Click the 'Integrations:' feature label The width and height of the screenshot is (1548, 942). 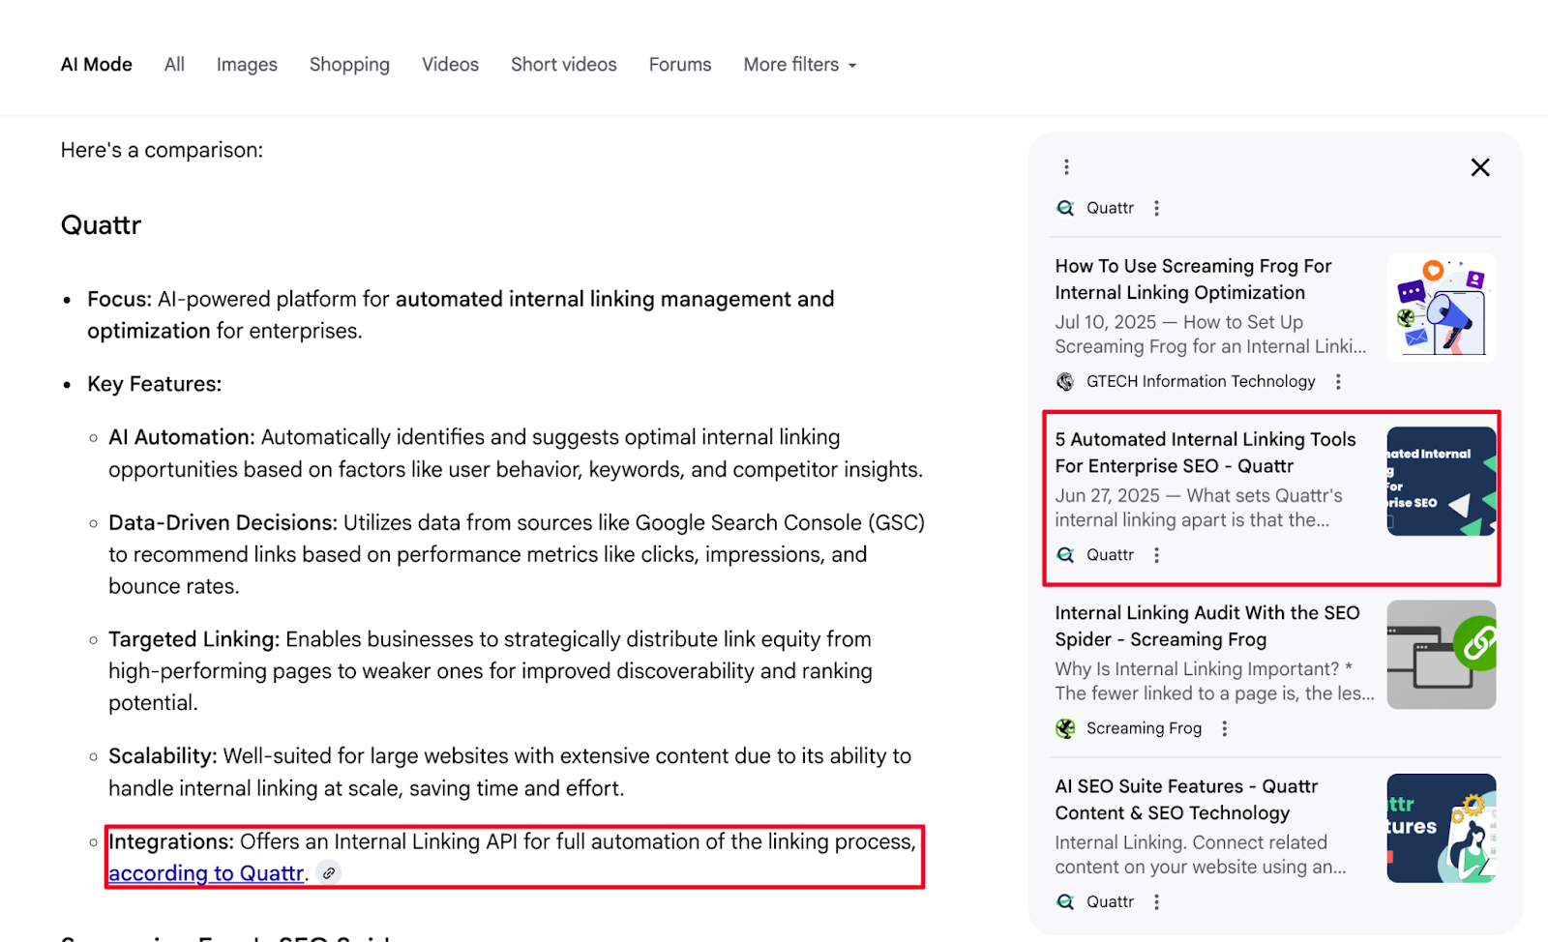pyautogui.click(x=171, y=841)
